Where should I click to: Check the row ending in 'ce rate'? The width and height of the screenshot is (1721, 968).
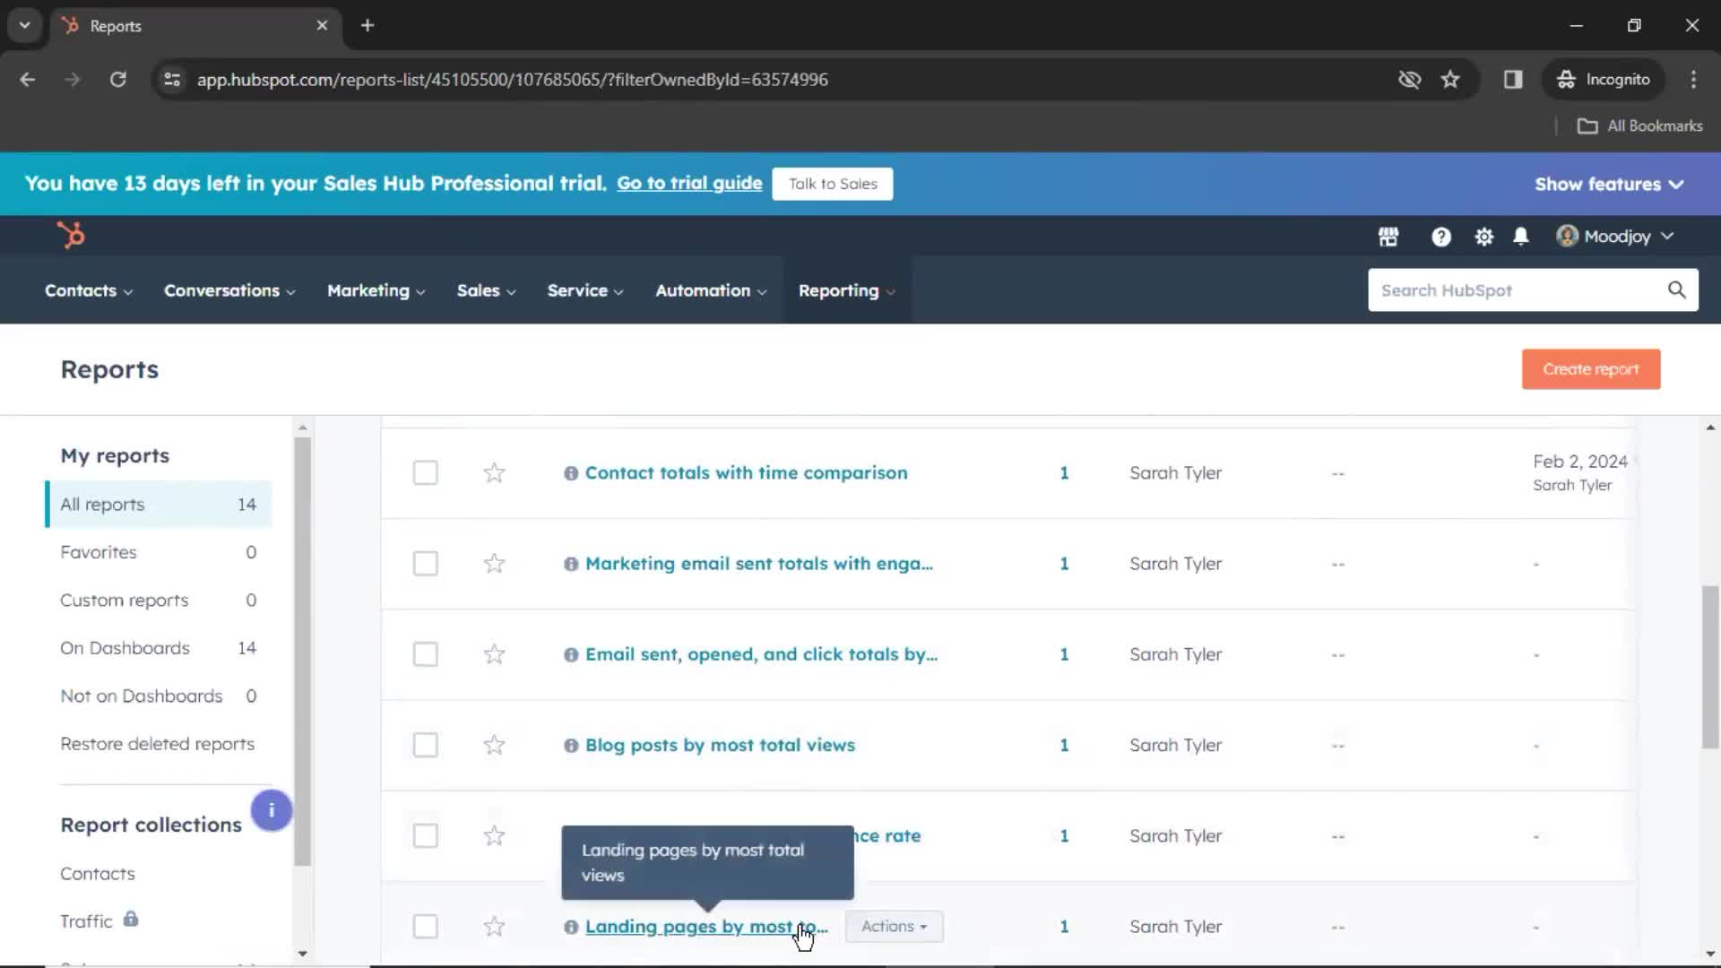point(425,835)
